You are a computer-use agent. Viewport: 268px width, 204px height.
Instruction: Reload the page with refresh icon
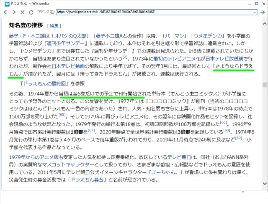tap(31, 12)
